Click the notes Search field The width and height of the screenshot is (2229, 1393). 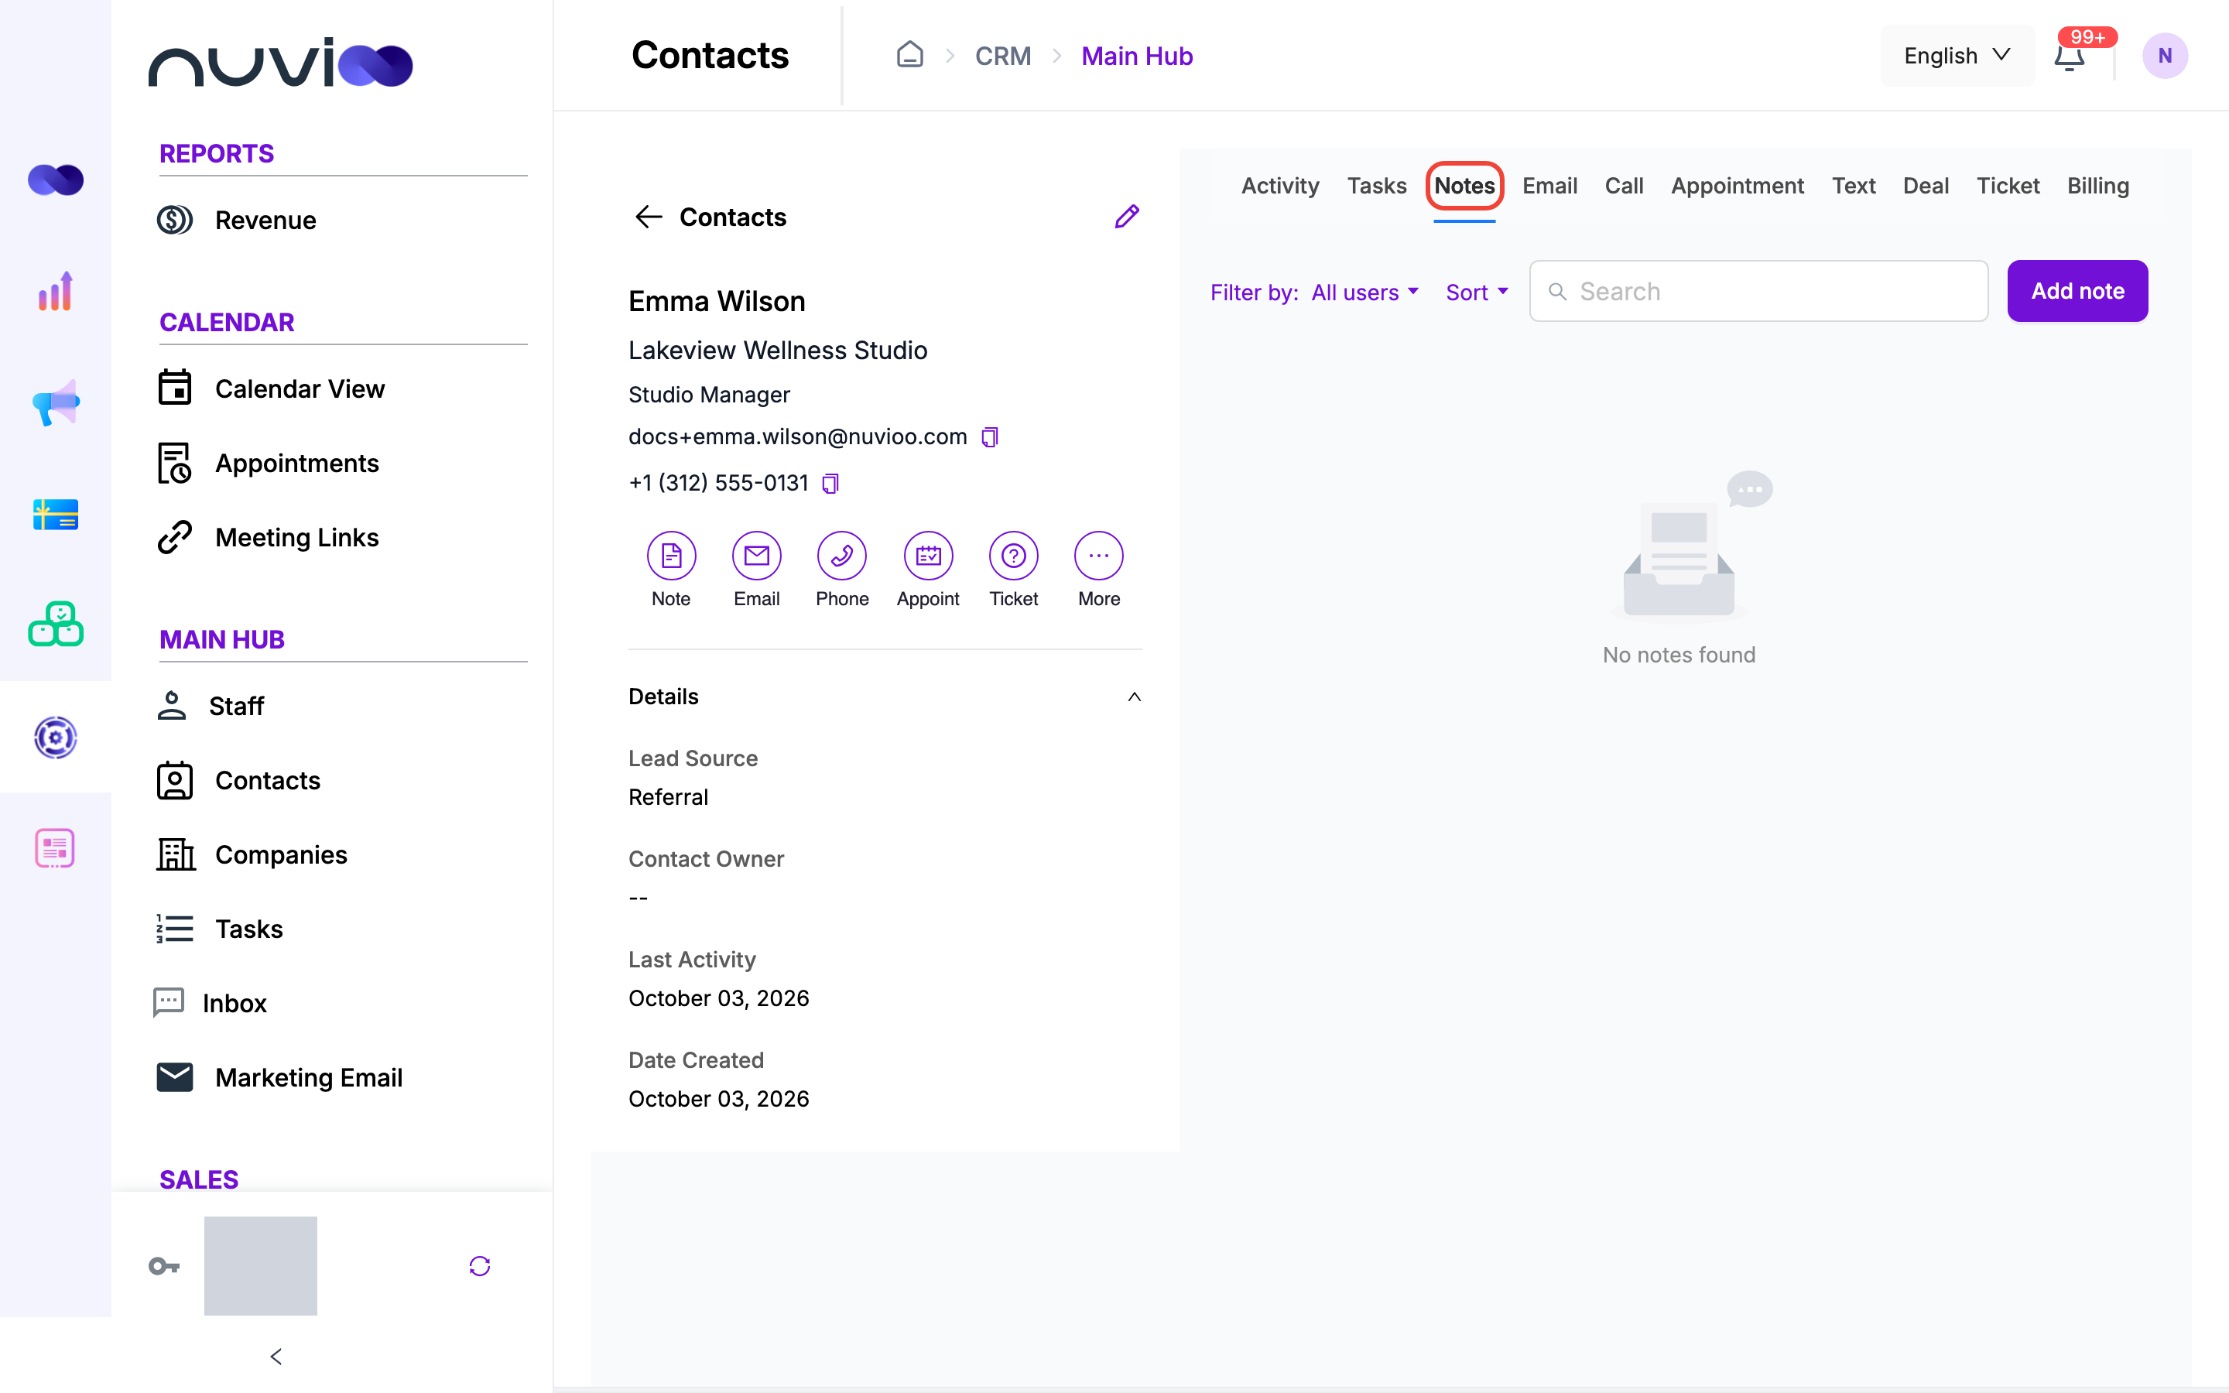tap(1758, 291)
